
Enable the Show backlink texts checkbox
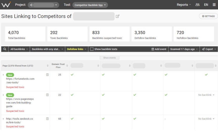tap(92, 49)
